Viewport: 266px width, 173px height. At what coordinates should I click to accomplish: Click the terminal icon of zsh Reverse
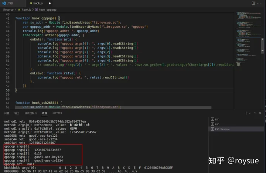click(212, 129)
